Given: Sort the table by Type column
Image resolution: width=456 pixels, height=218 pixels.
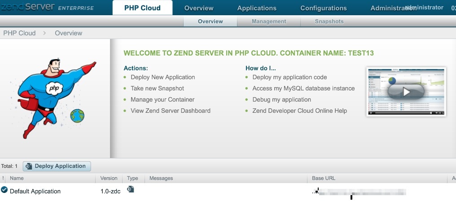Looking at the screenshot, I should coord(132,178).
